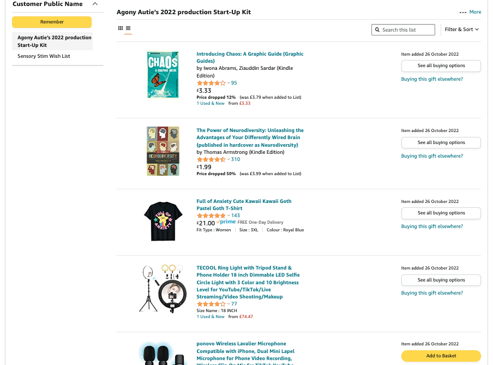Click the yellow Remember button
This screenshot has width=493, height=365.
[52, 22]
